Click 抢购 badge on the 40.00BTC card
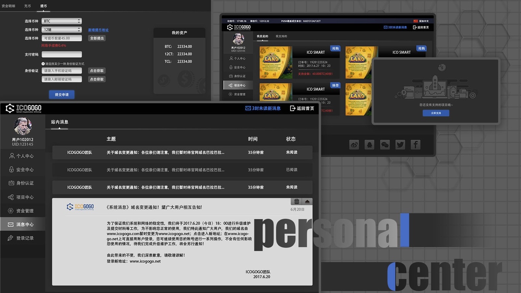 coord(335,48)
